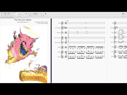The width and height of the screenshot is (127, 95).
Task: Select the "Bb Trumpet" instrument name
Action: [58, 28]
